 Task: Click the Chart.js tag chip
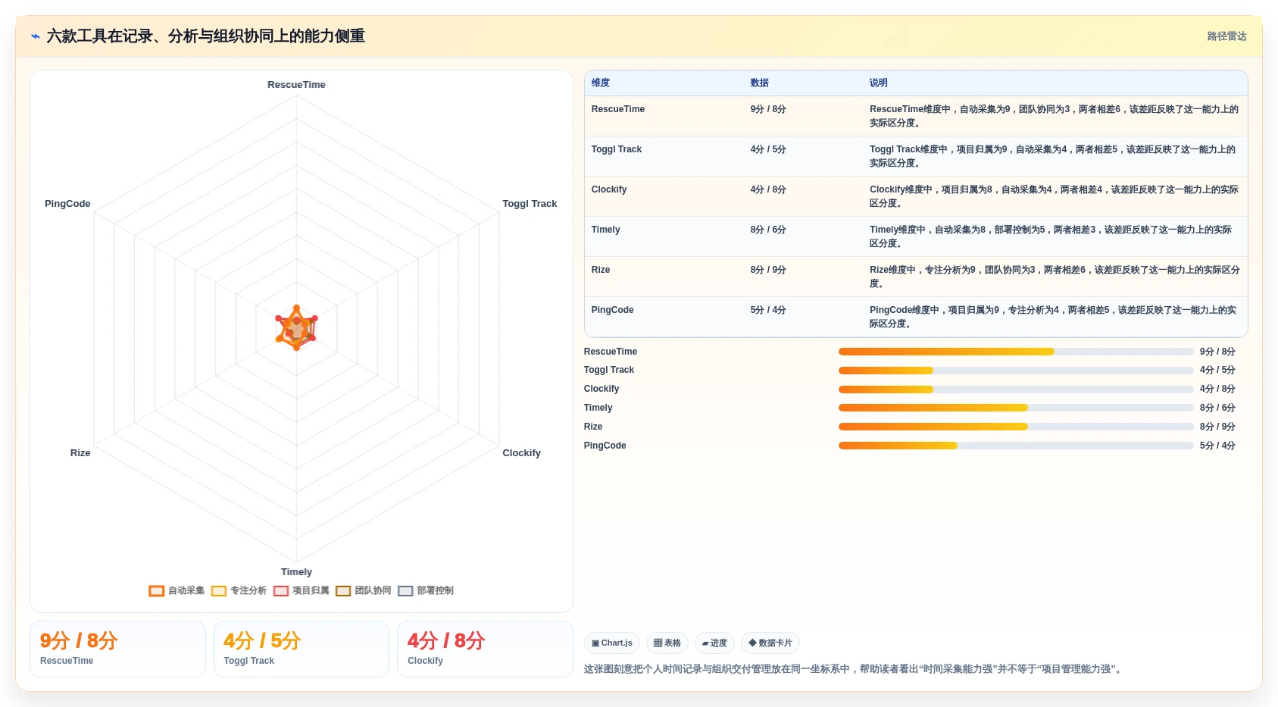(612, 643)
